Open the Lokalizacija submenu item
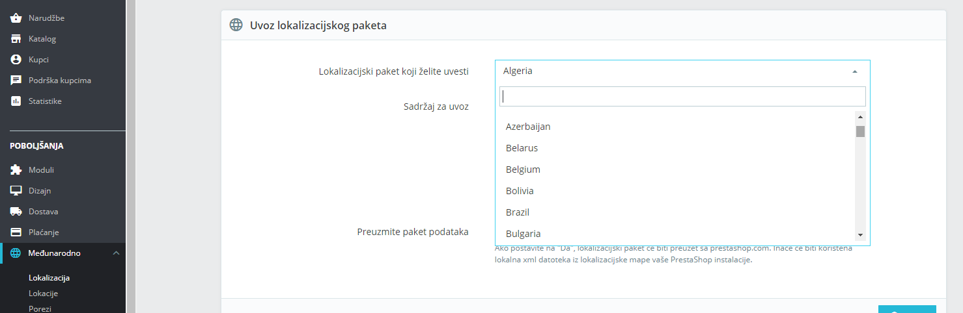 point(49,278)
